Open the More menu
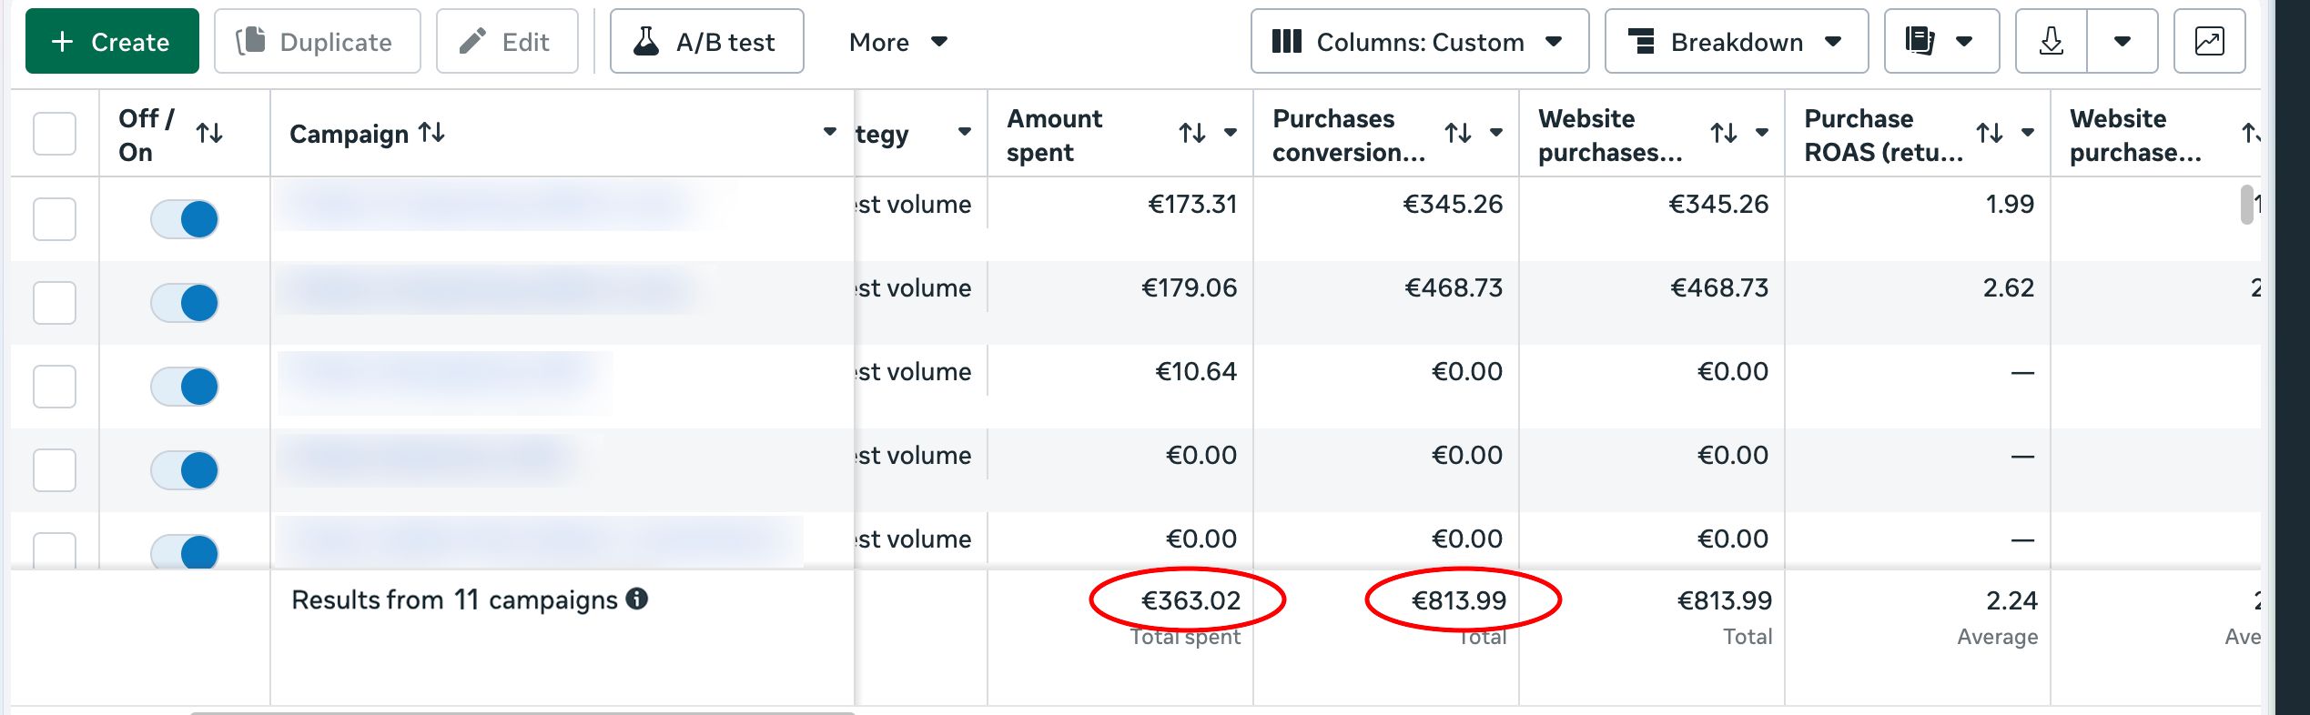Viewport: 2310px width, 715px height. (898, 42)
